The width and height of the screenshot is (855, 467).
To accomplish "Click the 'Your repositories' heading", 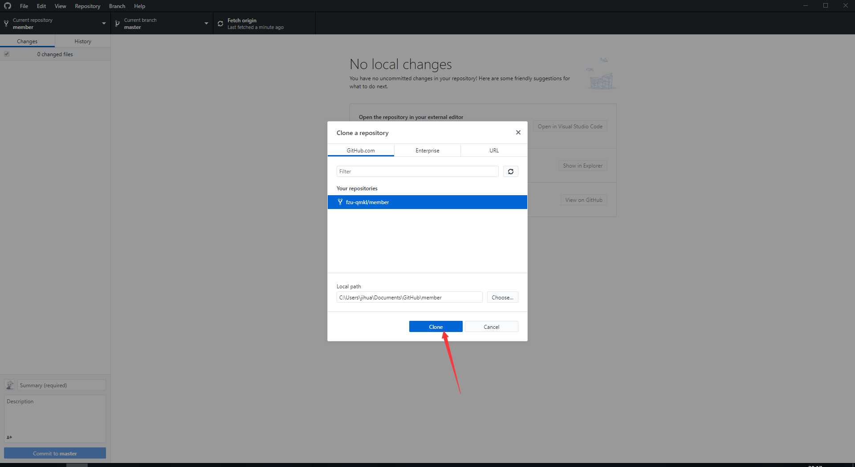I will click(x=357, y=188).
